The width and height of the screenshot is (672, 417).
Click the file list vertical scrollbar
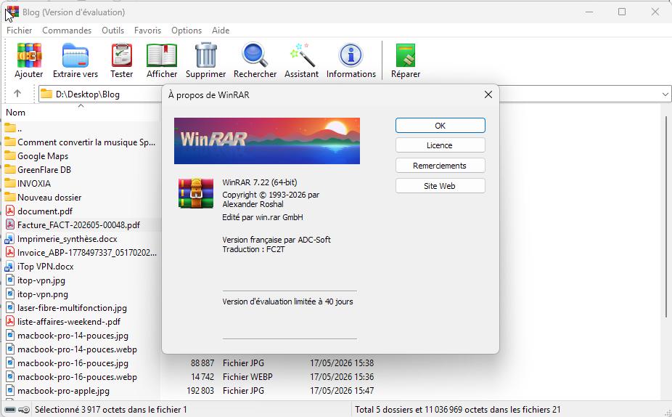pos(666,216)
